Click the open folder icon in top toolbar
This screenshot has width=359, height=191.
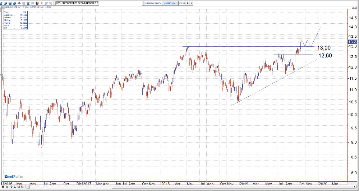click(5, 3)
